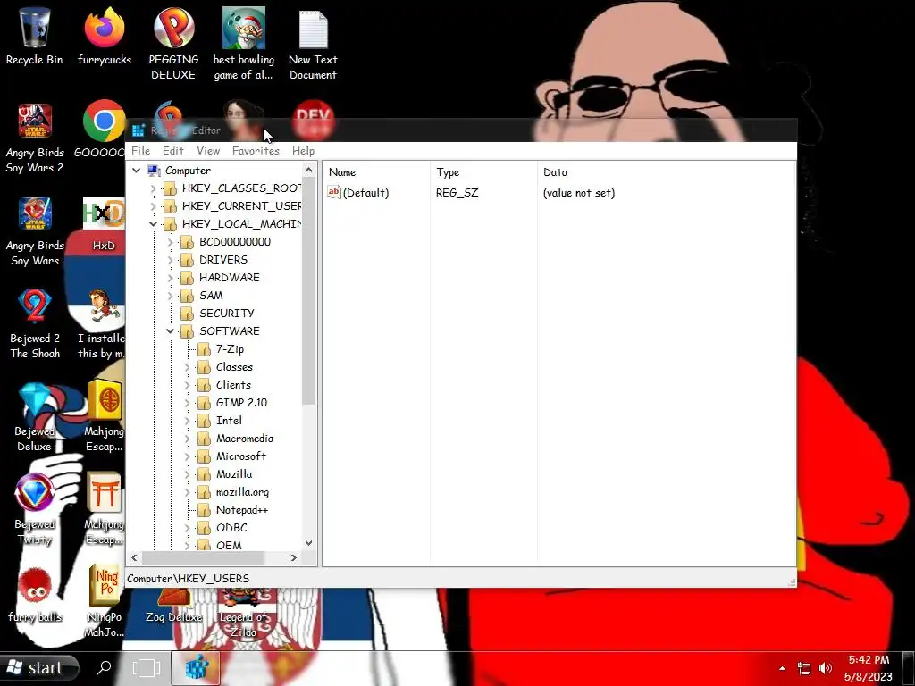Open the network icon in system tray
Viewport: 915px width, 686px height.
click(x=804, y=668)
